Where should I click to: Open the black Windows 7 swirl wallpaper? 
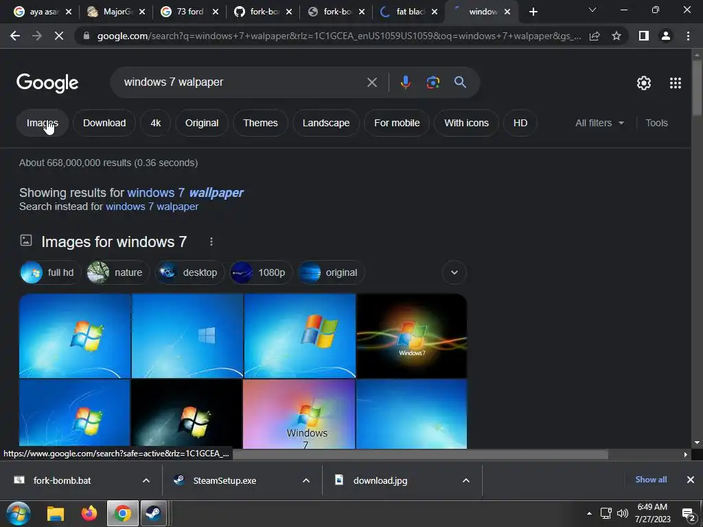click(x=411, y=336)
